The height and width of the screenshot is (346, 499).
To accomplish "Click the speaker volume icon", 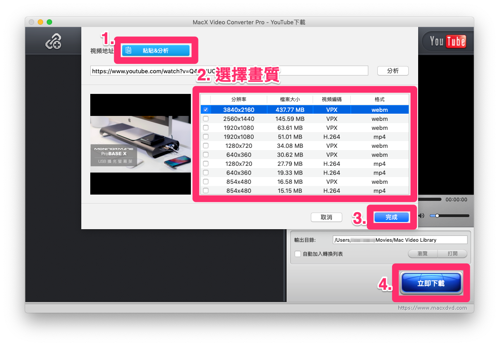I will pyautogui.click(x=421, y=216).
